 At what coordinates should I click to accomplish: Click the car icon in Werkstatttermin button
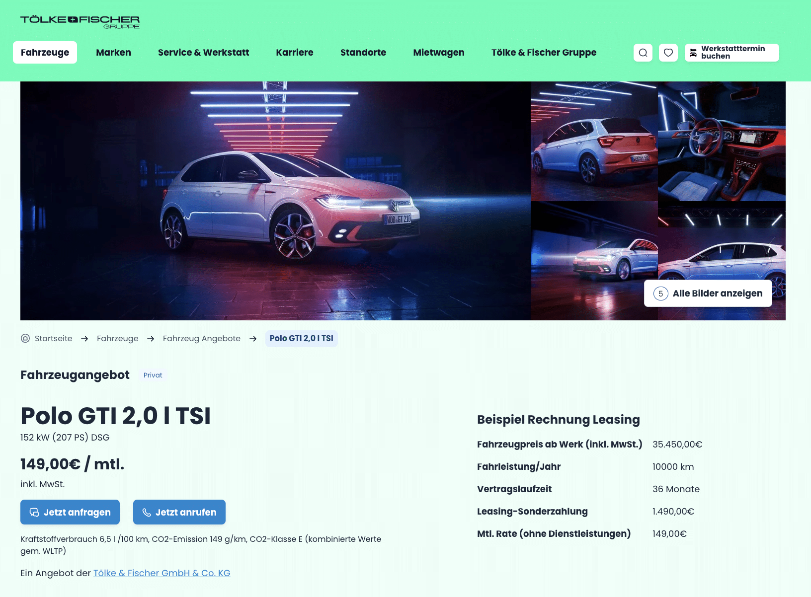coord(693,53)
